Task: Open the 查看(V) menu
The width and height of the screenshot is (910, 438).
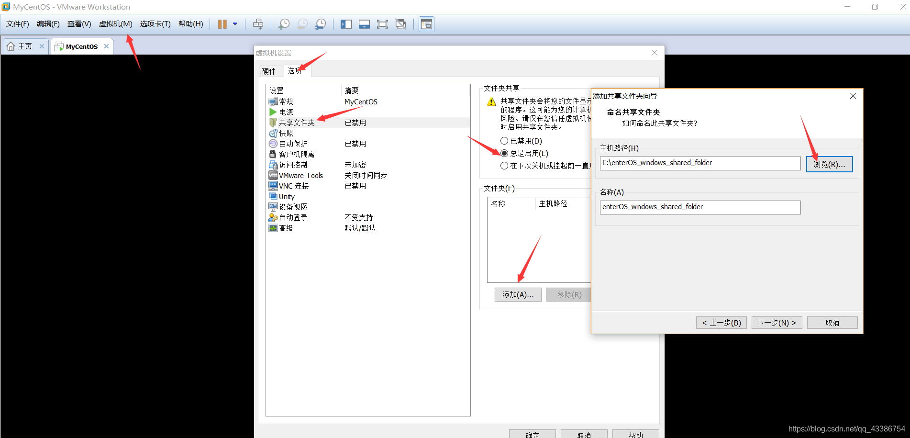Action: pyautogui.click(x=79, y=24)
